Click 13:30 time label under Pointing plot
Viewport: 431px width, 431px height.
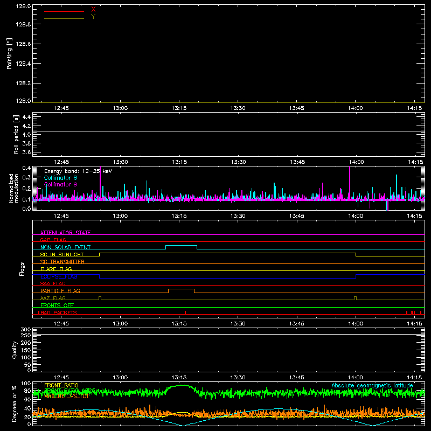tap(238, 108)
